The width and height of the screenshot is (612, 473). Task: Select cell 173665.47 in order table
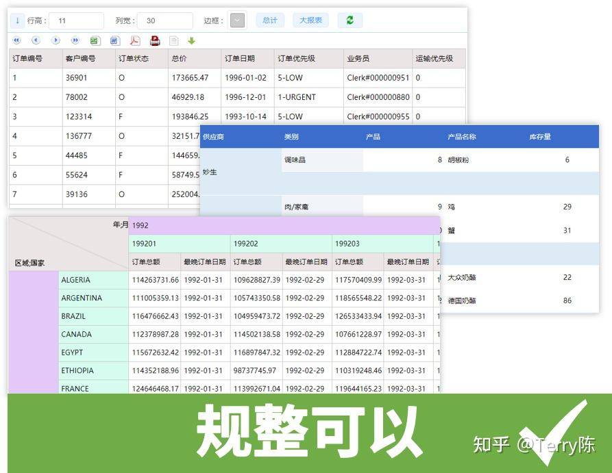[195, 77]
